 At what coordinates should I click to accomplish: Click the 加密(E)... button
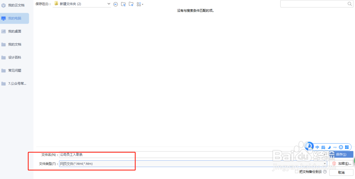click(x=341, y=163)
